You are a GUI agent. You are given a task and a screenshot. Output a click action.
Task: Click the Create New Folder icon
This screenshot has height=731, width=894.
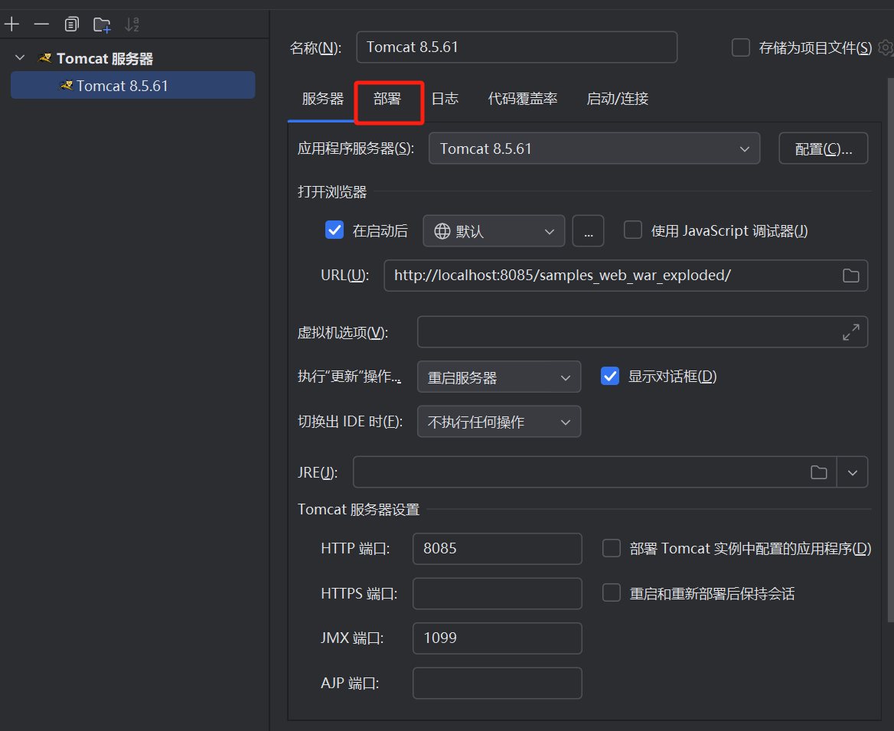tap(102, 24)
